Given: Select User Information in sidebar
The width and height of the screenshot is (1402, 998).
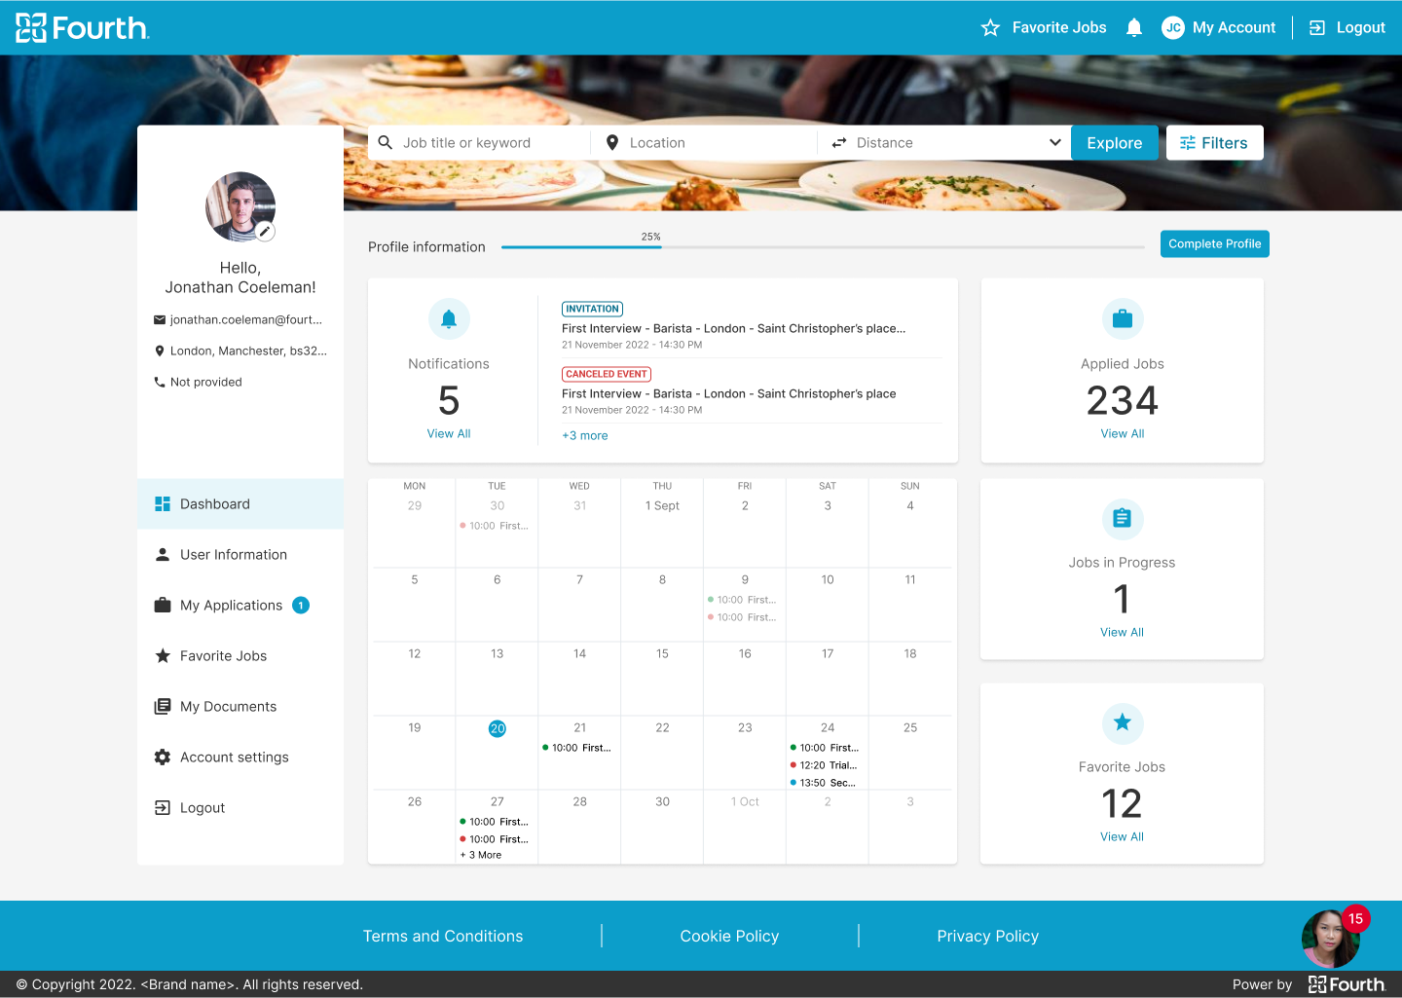Looking at the screenshot, I should [x=233, y=555].
